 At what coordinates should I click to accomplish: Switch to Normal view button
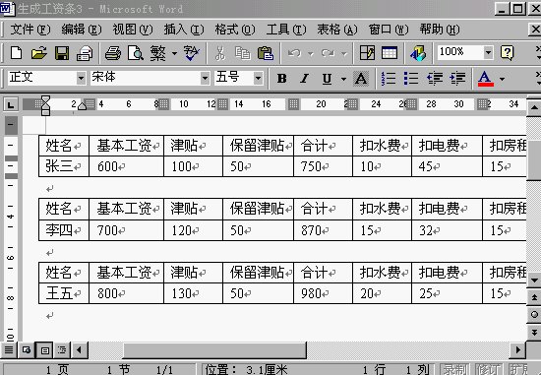coord(9,350)
